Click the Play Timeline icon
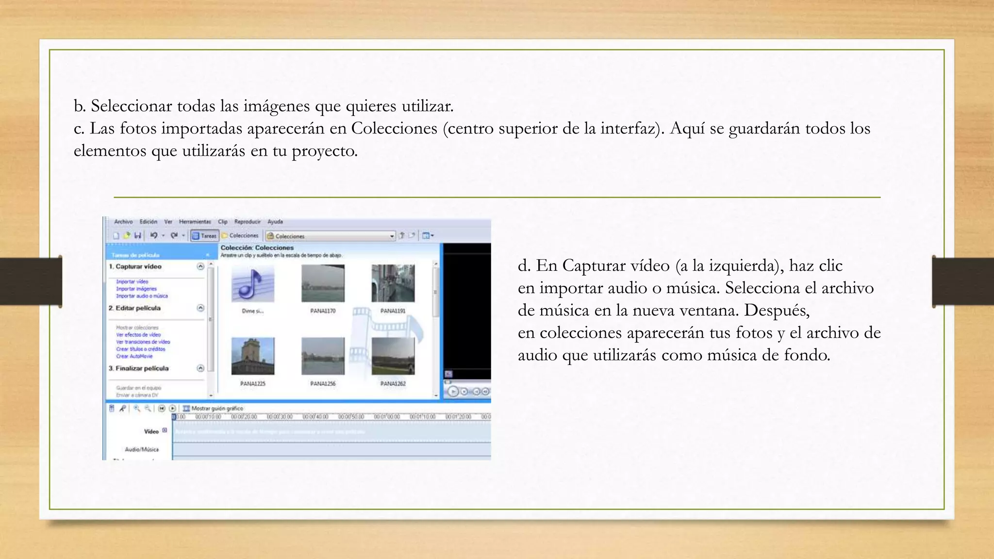Image resolution: width=994 pixels, height=559 pixels. 172,409
